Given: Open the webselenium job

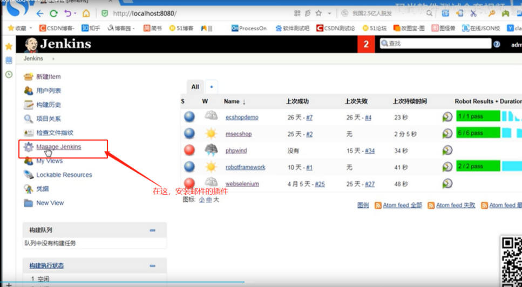Looking at the screenshot, I should tap(242, 184).
